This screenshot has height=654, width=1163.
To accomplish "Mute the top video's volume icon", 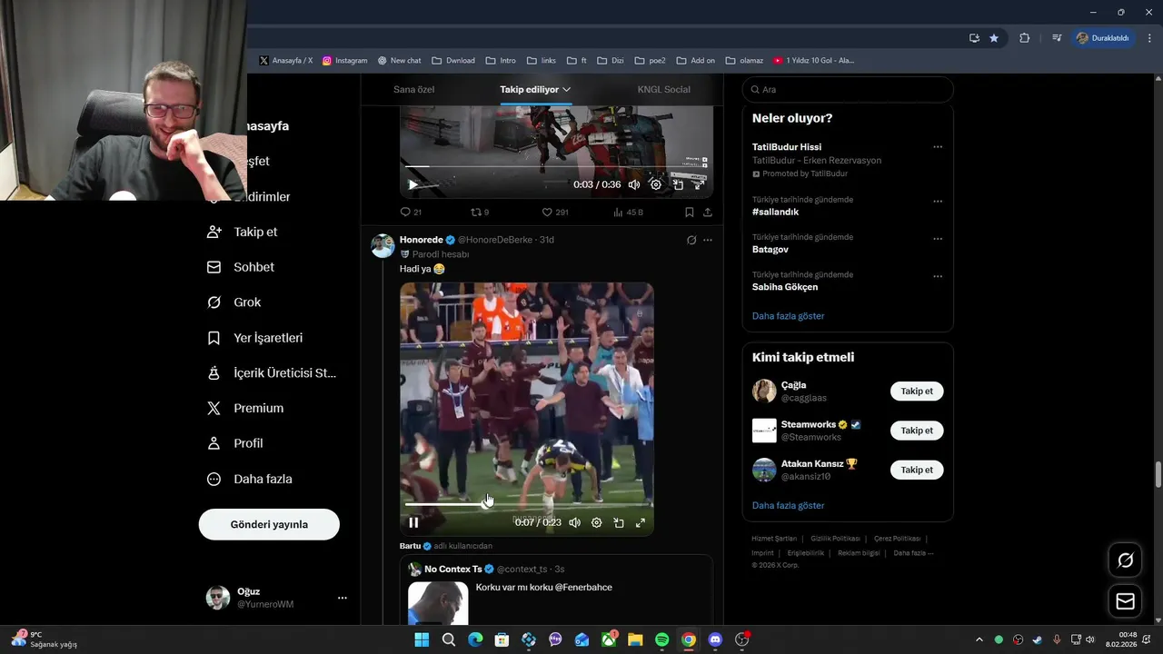I will point(634,184).
